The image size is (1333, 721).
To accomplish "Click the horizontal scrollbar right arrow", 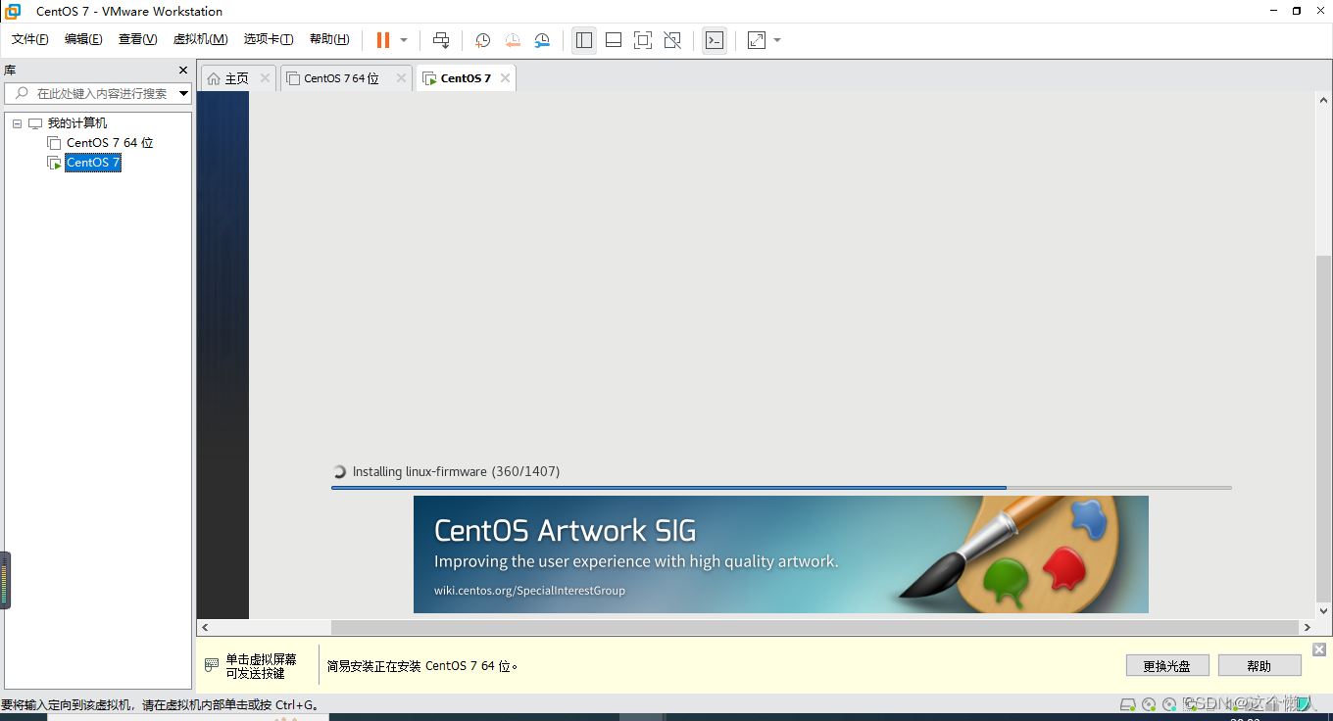I will click(x=1308, y=627).
